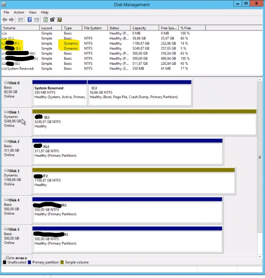
Task: Select the (C:) 59,66 GB partition on Disk 0
Action: pyautogui.click(x=140, y=93)
